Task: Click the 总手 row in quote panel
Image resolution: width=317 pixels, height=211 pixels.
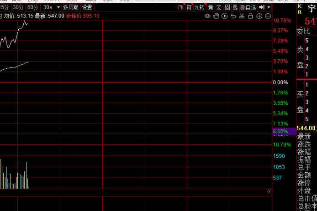Action: (304, 167)
